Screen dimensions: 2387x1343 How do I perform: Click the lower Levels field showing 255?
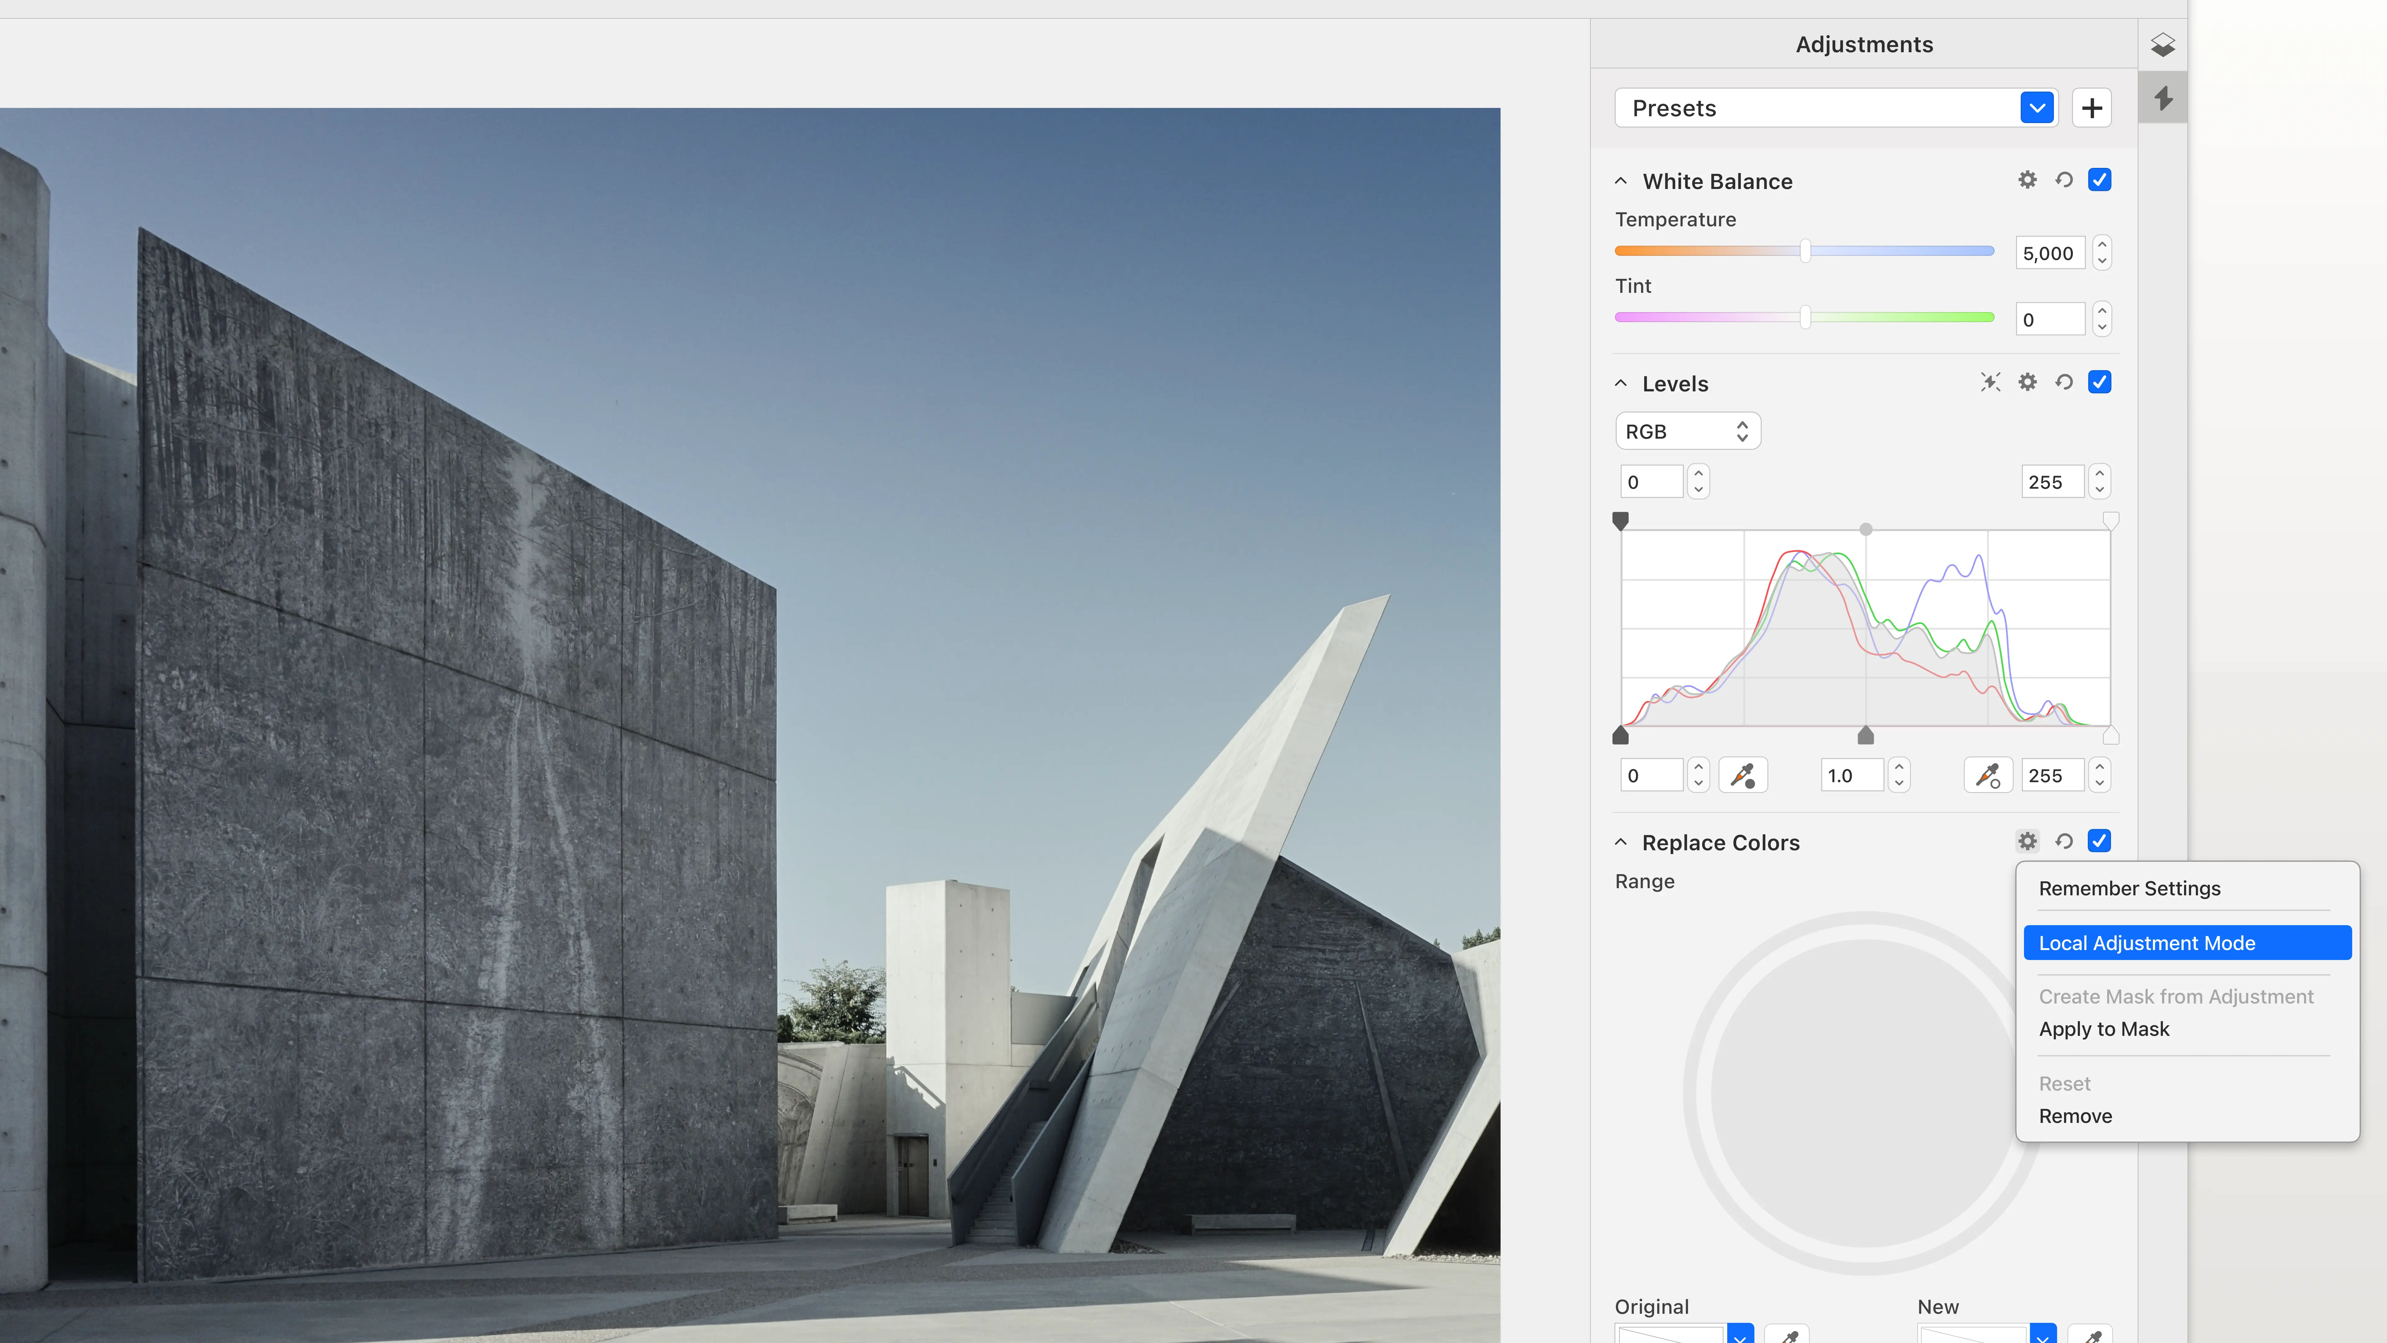click(x=2053, y=776)
